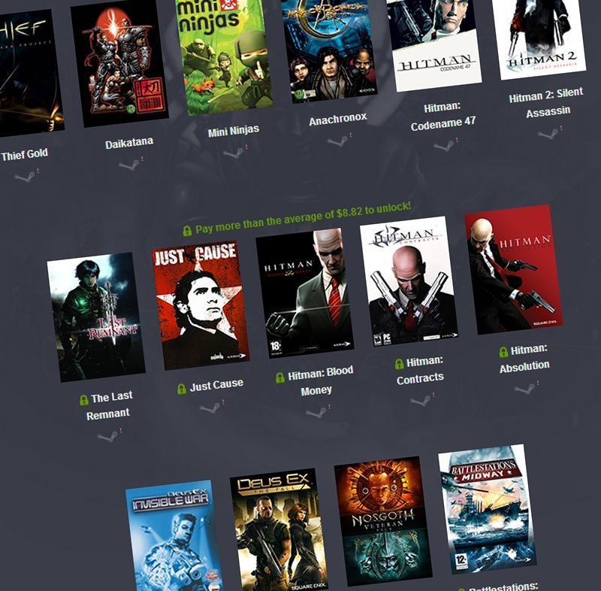The width and height of the screenshot is (601, 591).
Task: Click the "Anachronox" title text
Action: coord(337,120)
